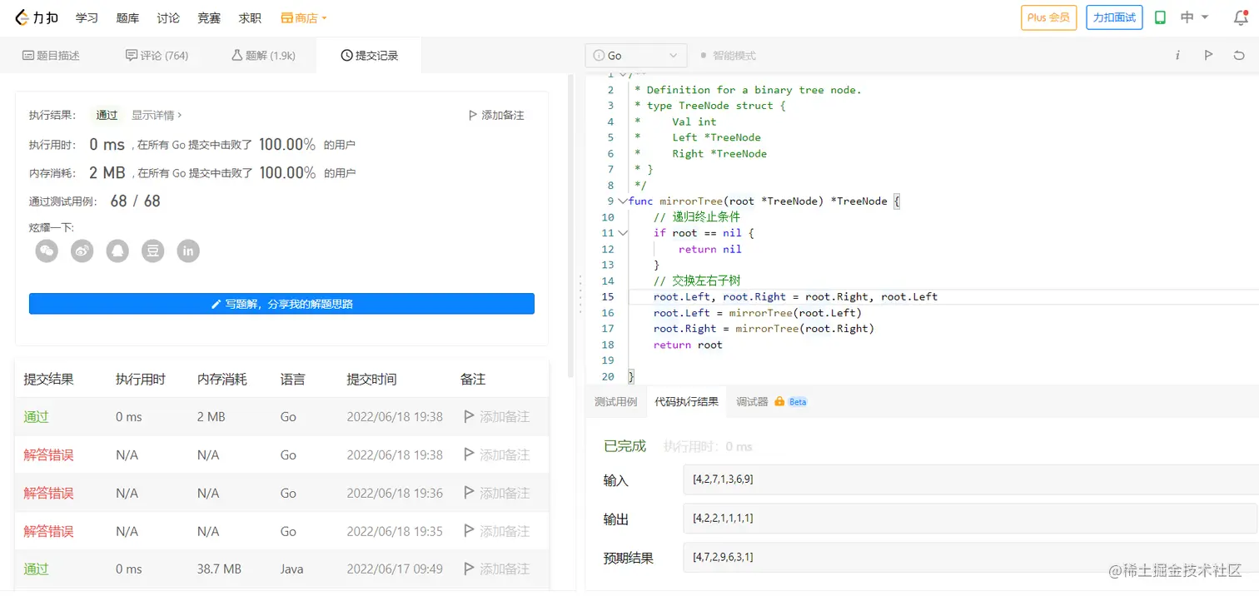Toggle 智能模式 smart mode
This screenshot has width=1259, height=596.
point(729,56)
